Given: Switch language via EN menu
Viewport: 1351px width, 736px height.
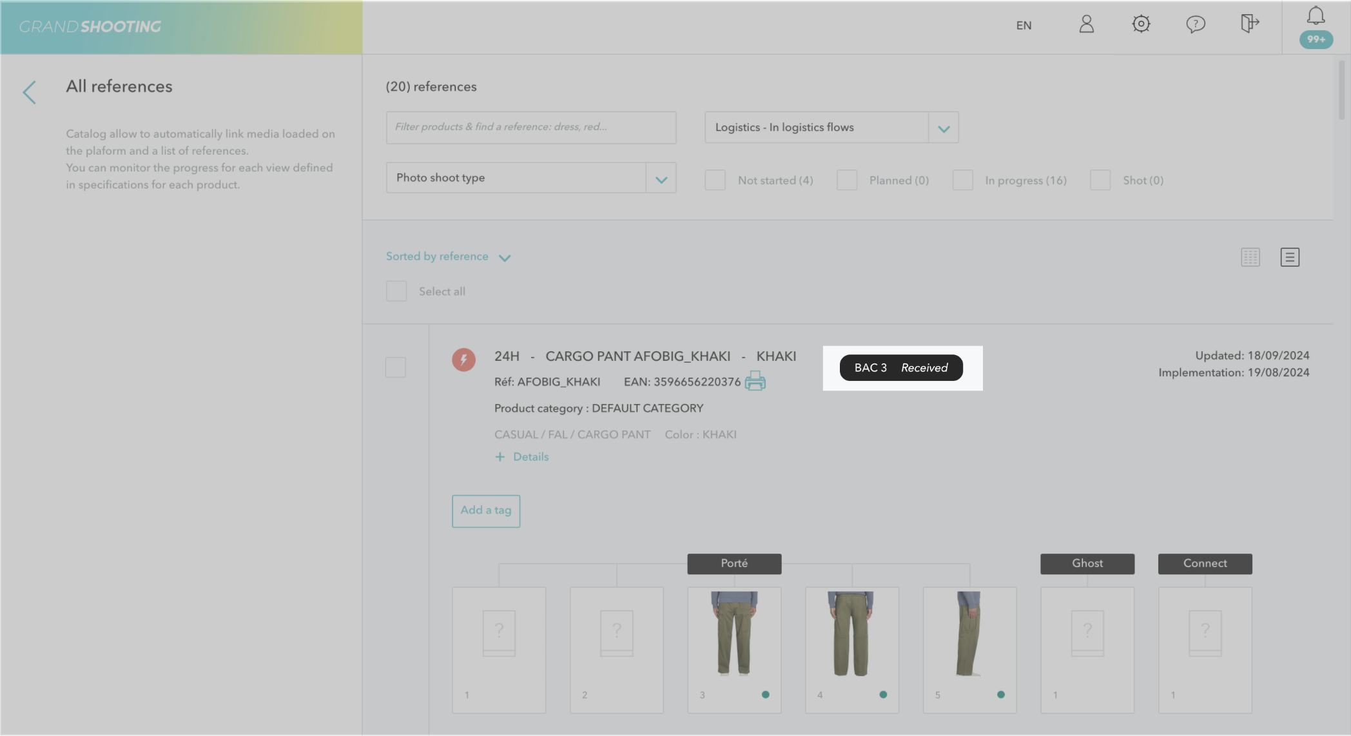Looking at the screenshot, I should click(x=1024, y=26).
